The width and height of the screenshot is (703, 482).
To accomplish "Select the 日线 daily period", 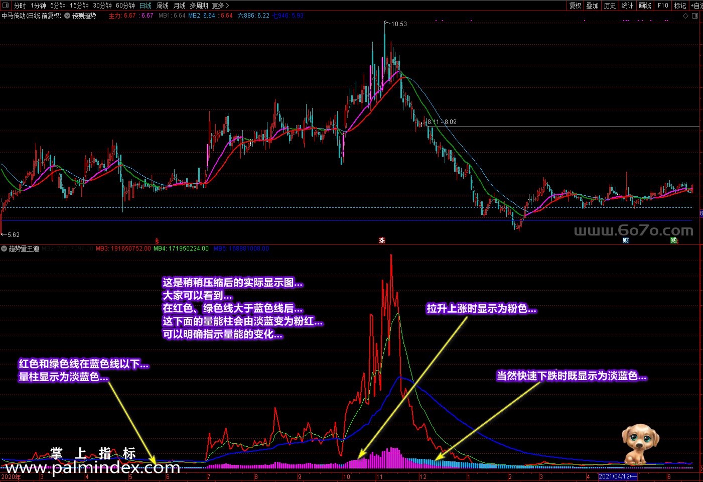I will tap(146, 6).
